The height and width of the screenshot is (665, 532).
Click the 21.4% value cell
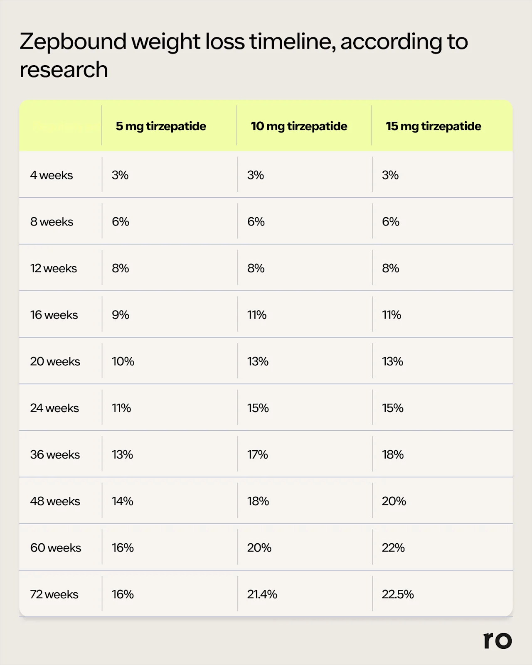point(262,594)
